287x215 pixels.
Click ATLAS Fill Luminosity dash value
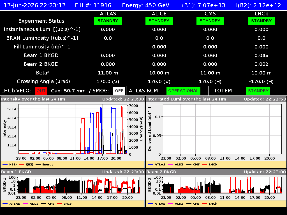[108, 47]
